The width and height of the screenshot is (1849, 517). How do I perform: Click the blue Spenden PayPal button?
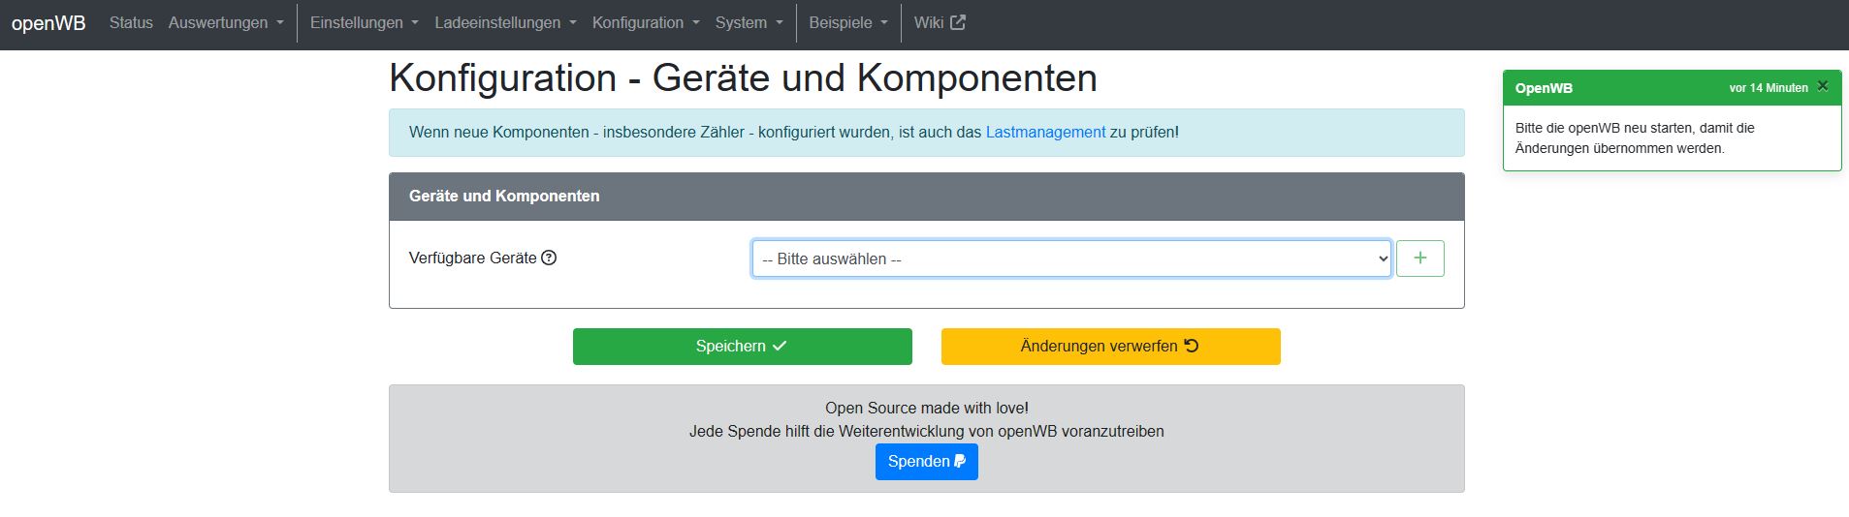(926, 462)
